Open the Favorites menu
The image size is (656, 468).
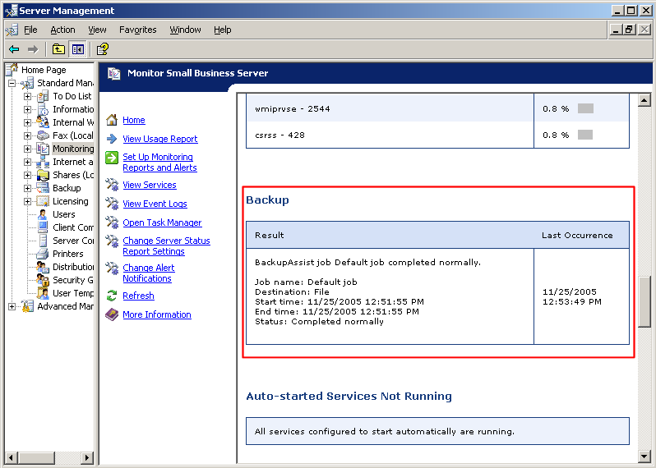pyautogui.click(x=137, y=30)
